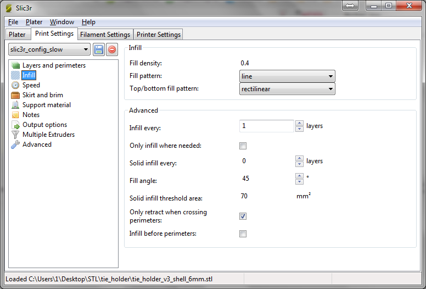Increase the Fill angle value
This screenshot has width=426, height=289.
(x=299, y=176)
